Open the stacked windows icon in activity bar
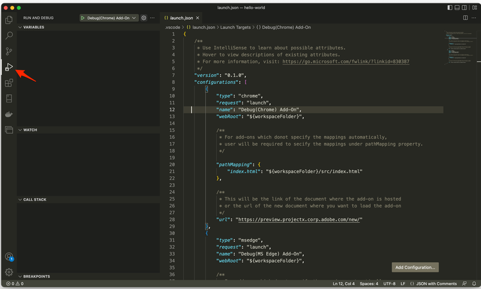Image resolution: width=481 pixels, height=289 pixels. pos(9,130)
